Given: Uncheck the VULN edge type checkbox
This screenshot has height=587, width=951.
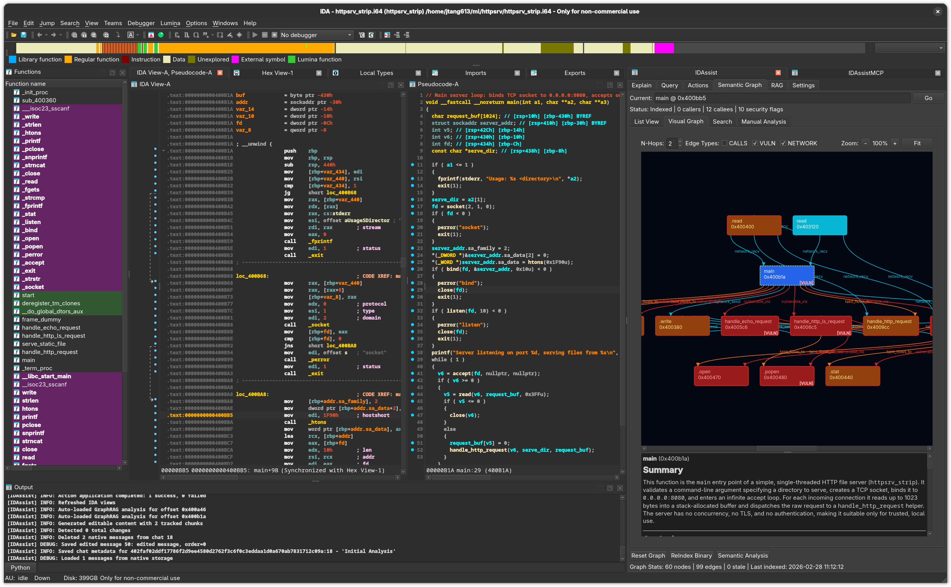Looking at the screenshot, I should pyautogui.click(x=755, y=143).
